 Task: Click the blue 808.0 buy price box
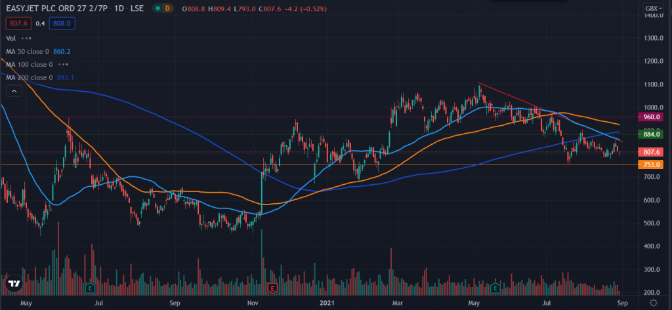pos(62,24)
